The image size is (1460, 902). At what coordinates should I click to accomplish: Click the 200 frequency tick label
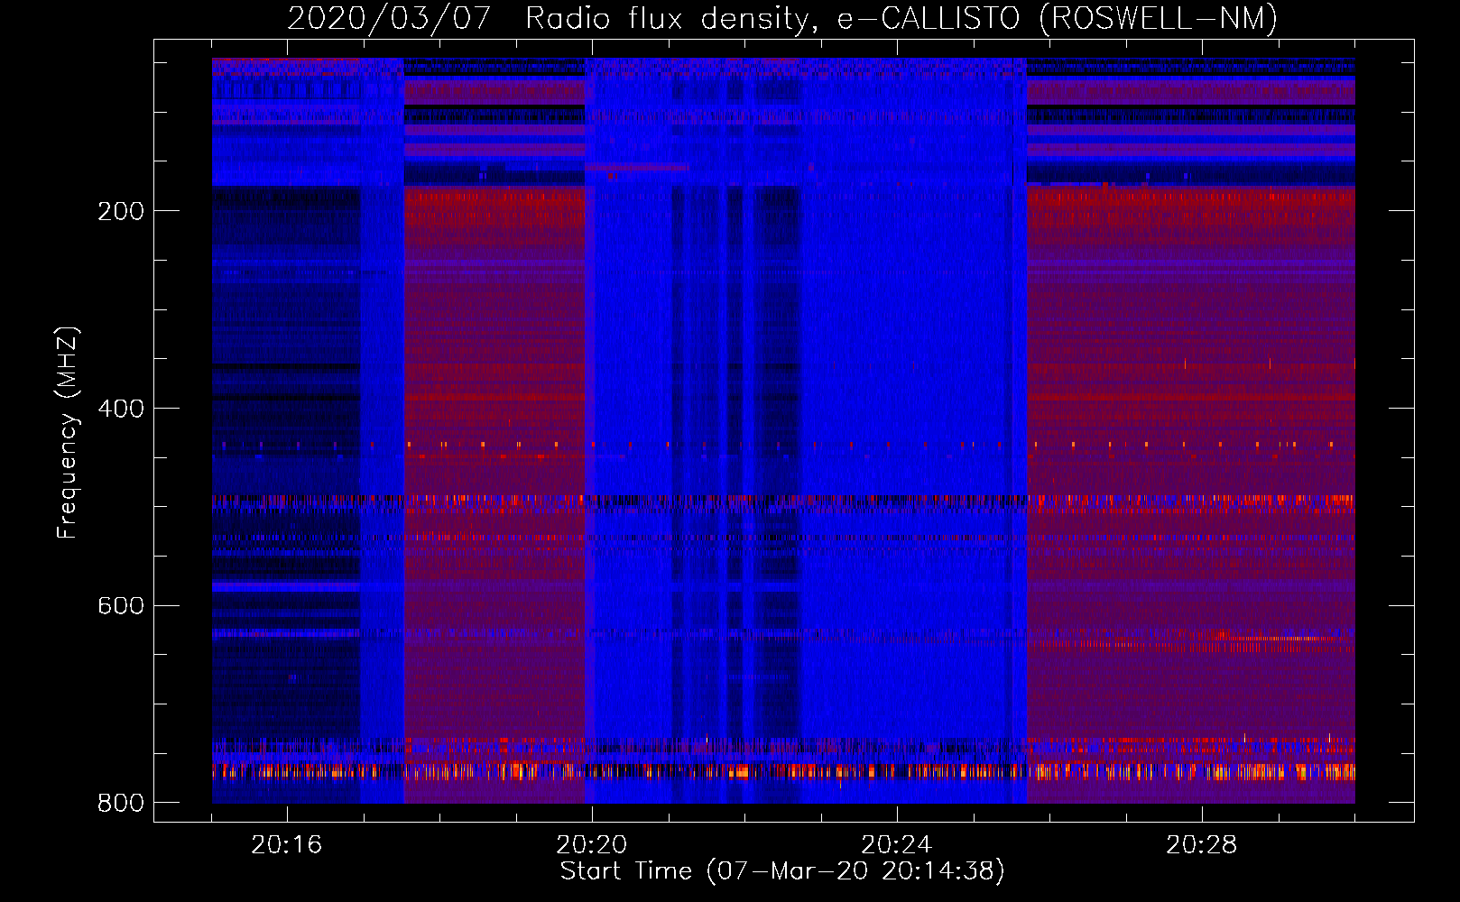pyautogui.click(x=121, y=211)
